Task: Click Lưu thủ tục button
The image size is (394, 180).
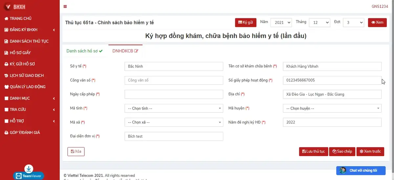Action: click(x=313, y=151)
